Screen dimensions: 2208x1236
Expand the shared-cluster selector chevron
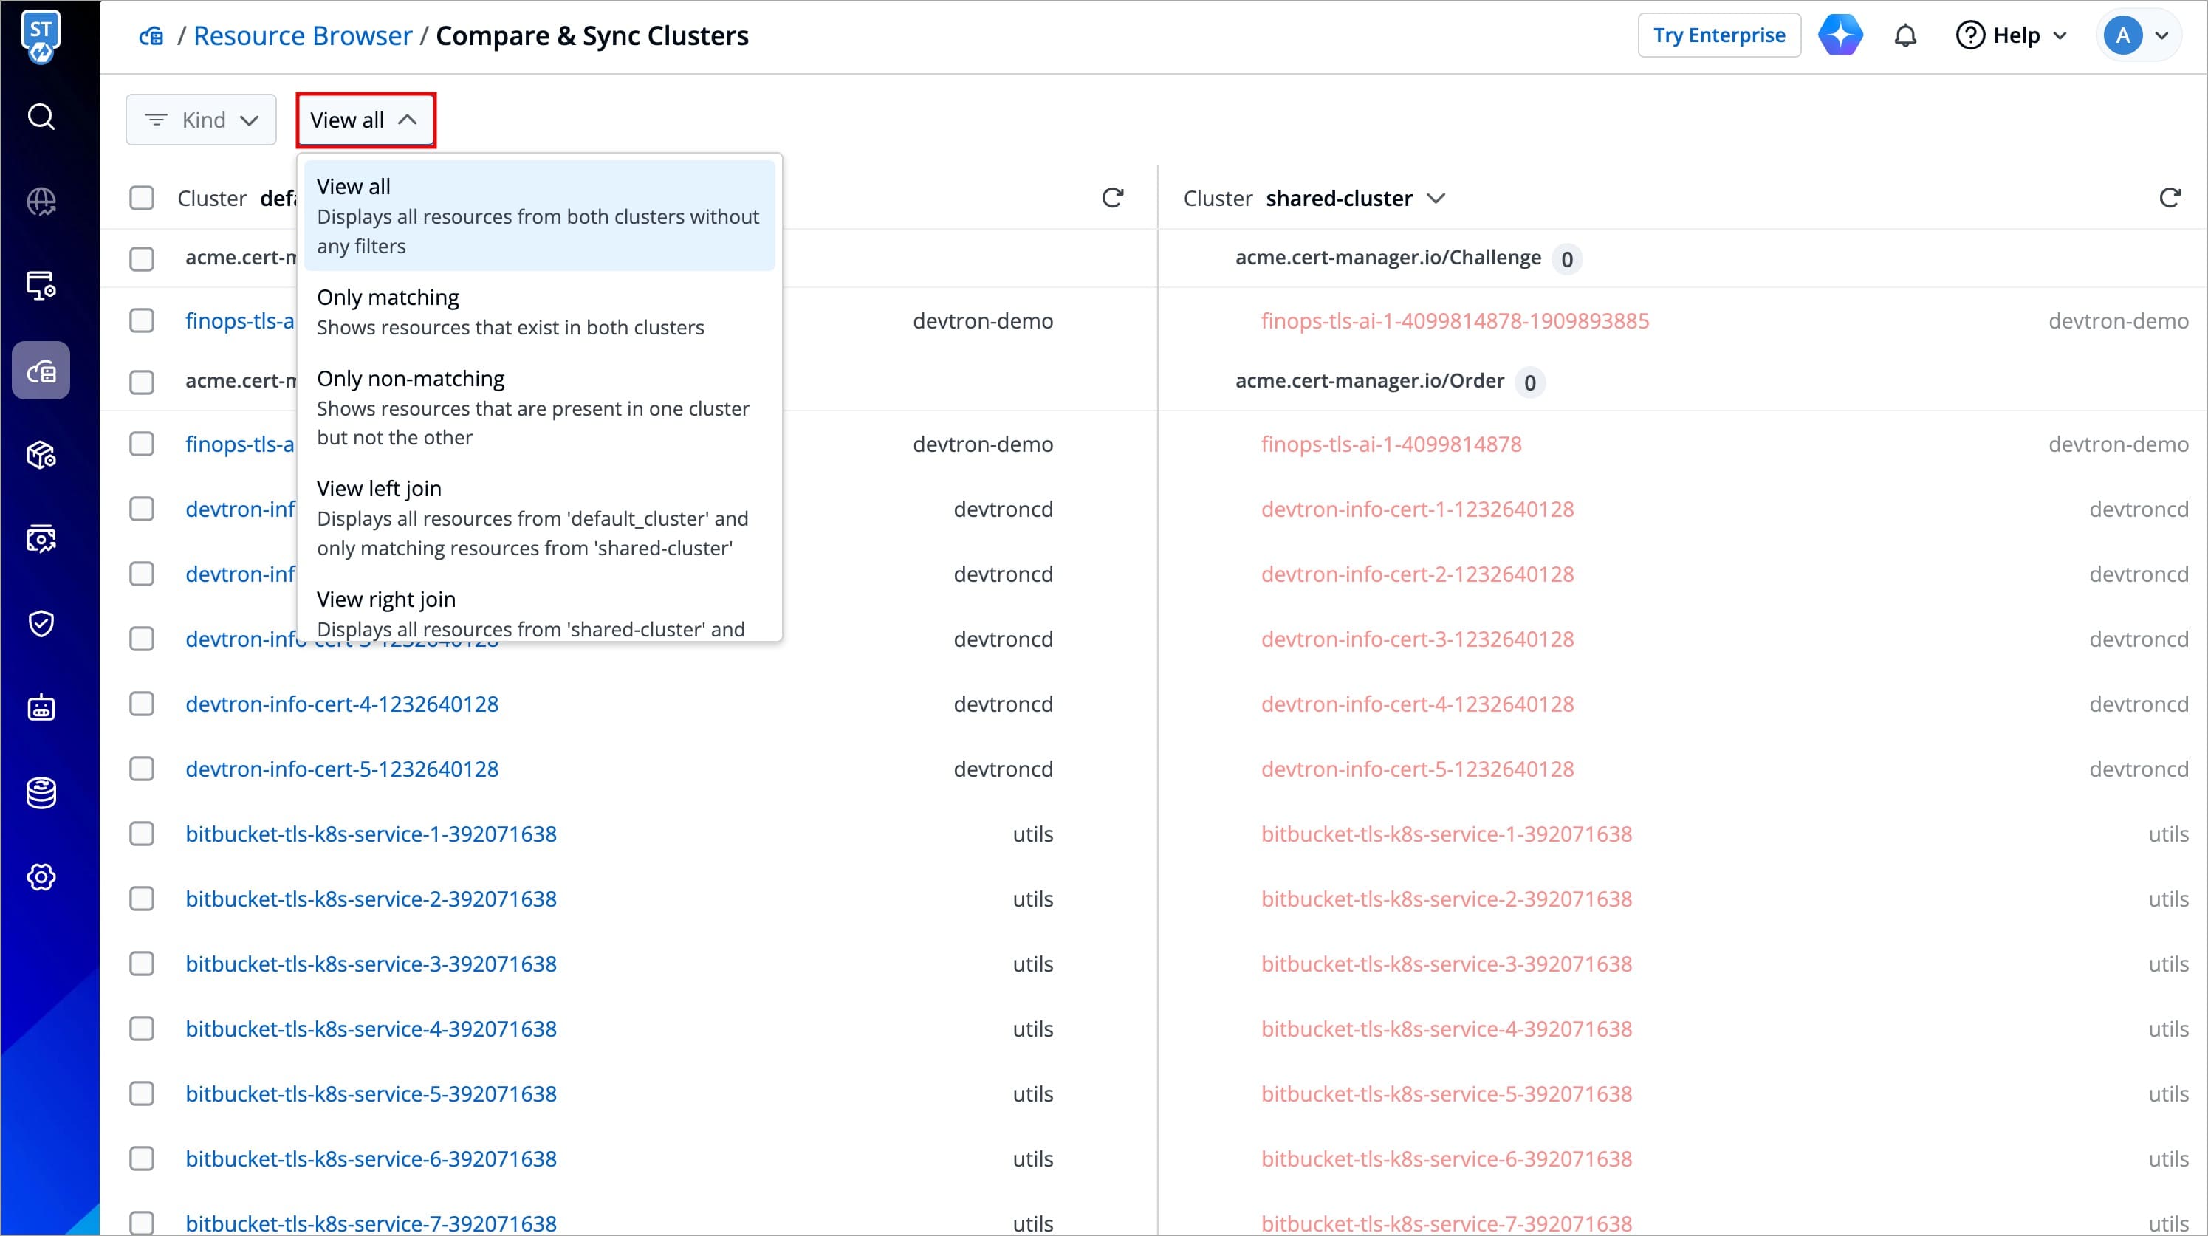click(x=1436, y=199)
